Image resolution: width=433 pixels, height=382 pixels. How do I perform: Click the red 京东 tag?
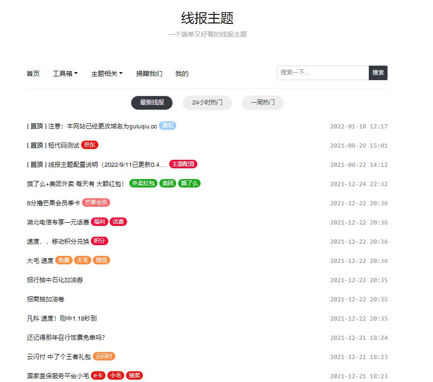point(90,145)
